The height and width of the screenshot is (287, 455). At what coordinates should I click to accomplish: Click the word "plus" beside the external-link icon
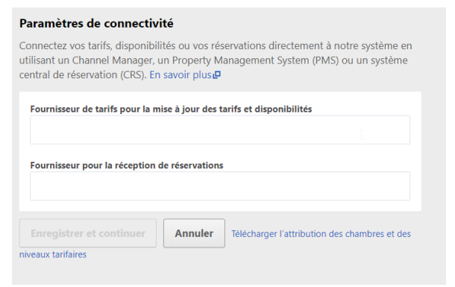pos(202,75)
